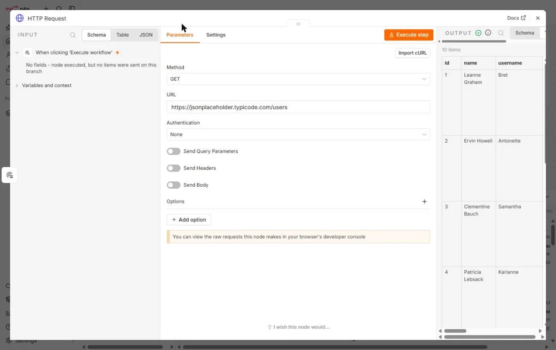
Task: Open the Authentication dropdown showing None
Action: click(x=298, y=134)
